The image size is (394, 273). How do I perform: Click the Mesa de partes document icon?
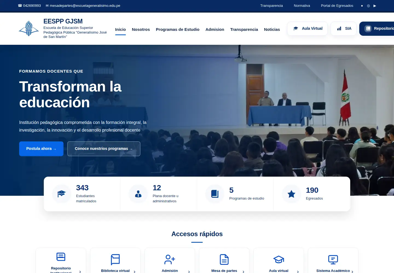(224, 259)
